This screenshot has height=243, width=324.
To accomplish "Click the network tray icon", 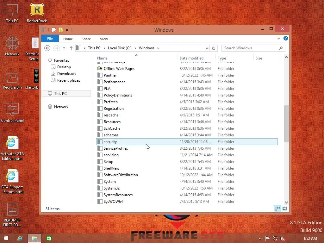I will (x=275, y=239).
